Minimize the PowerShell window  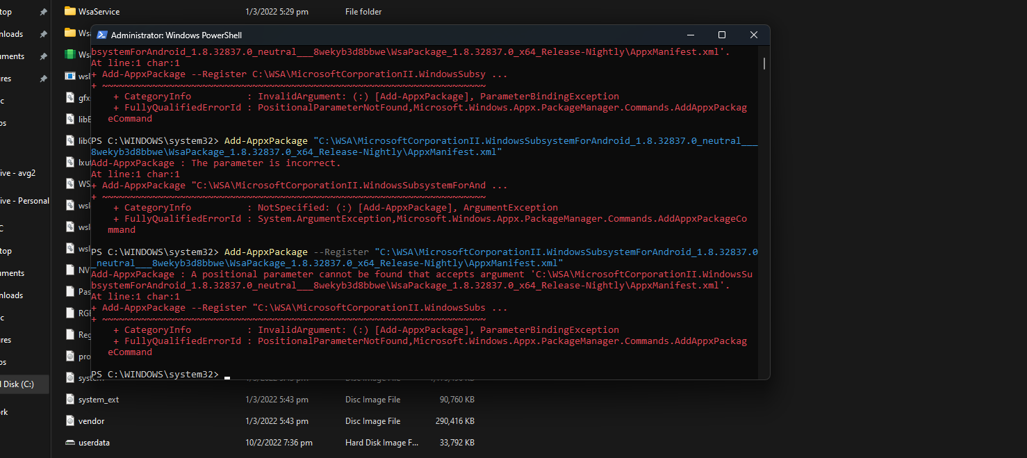coord(690,35)
